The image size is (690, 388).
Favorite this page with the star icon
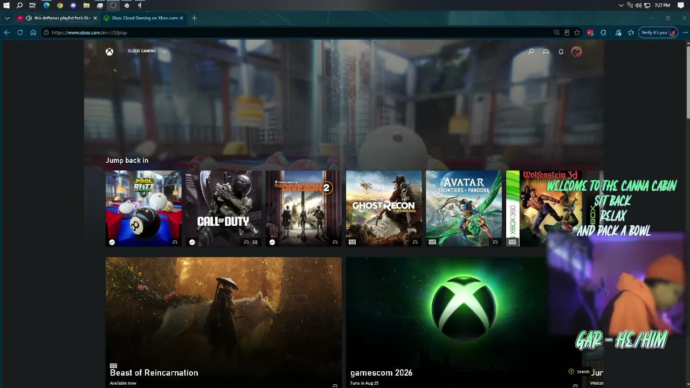577,32
